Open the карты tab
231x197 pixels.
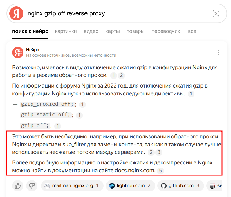pyautogui.click(x=113, y=31)
